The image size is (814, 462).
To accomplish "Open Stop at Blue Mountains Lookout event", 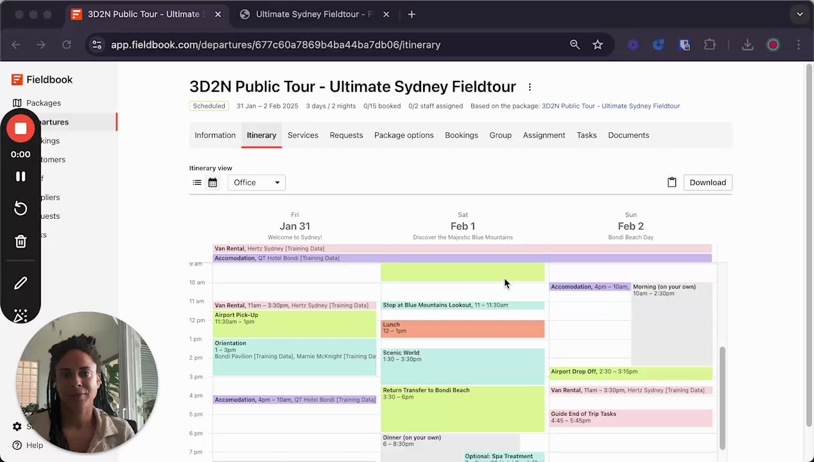I will pos(462,305).
